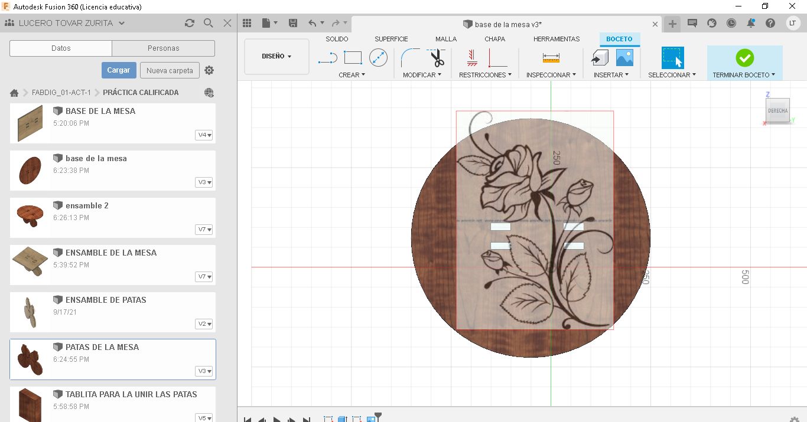The width and height of the screenshot is (807, 422).
Task: Switch to the MALLA tab
Action: 446,39
